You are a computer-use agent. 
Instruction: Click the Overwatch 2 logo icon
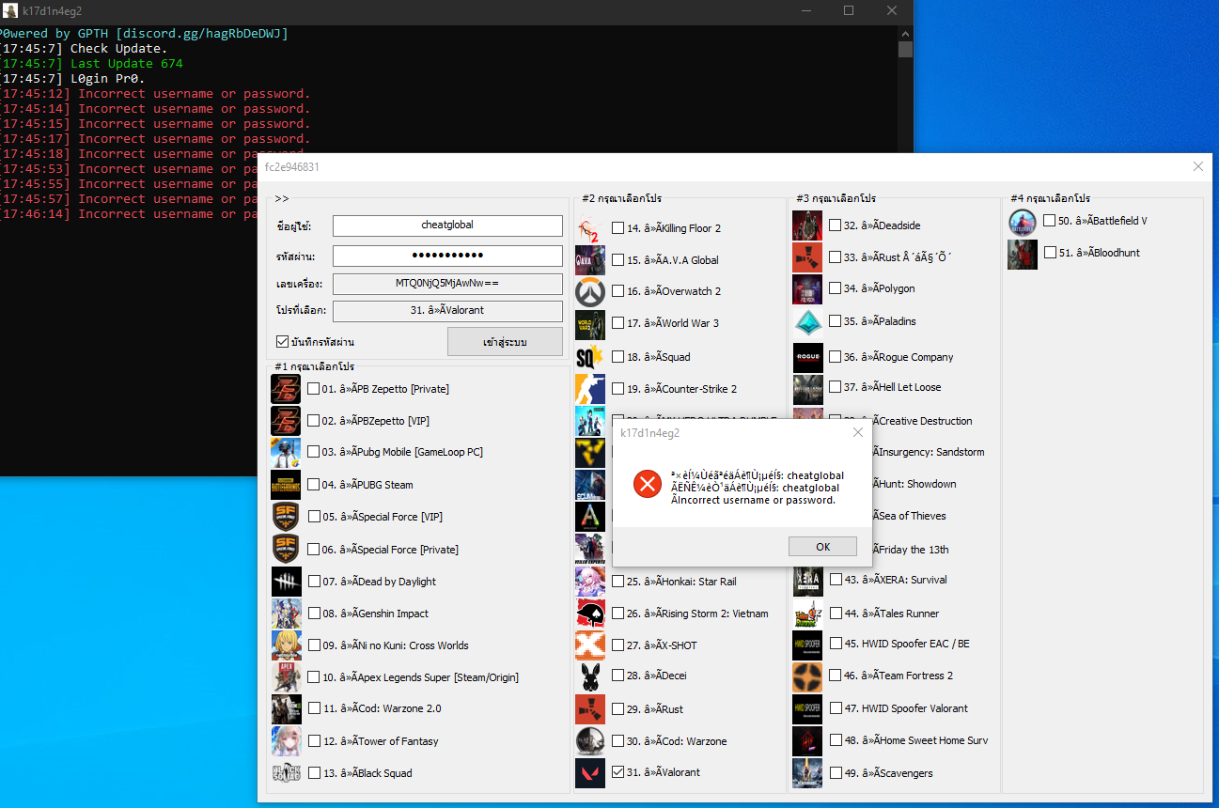(x=590, y=291)
